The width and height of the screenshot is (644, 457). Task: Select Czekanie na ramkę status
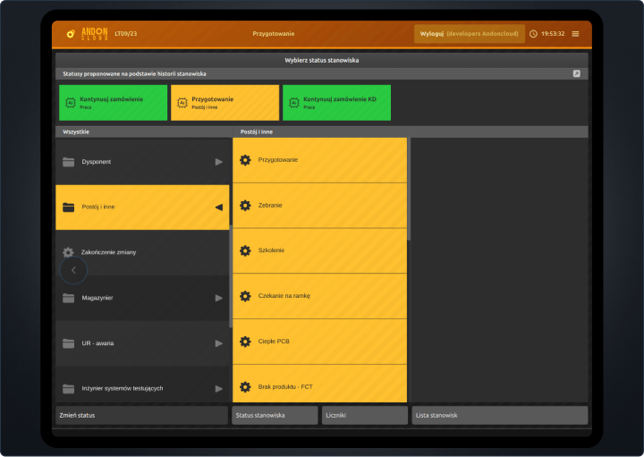pyautogui.click(x=319, y=296)
